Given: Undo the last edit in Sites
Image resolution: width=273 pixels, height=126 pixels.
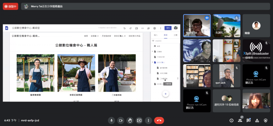Looking at the screenshot, I should point(125,28).
